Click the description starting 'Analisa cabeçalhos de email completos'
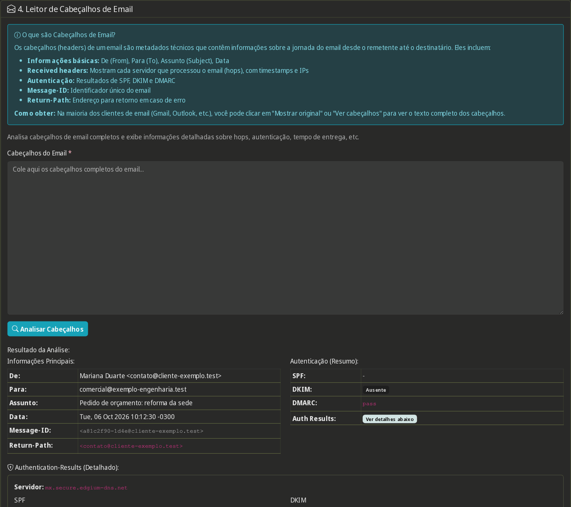 [x=183, y=137]
